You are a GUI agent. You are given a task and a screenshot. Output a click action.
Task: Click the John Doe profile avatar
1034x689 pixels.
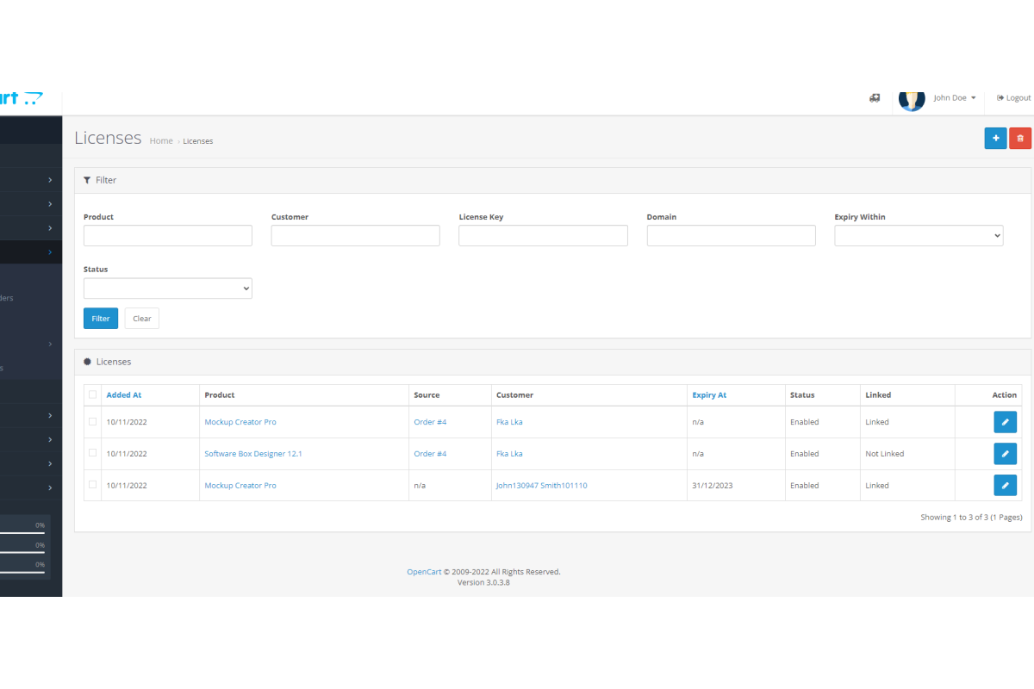pyautogui.click(x=912, y=98)
